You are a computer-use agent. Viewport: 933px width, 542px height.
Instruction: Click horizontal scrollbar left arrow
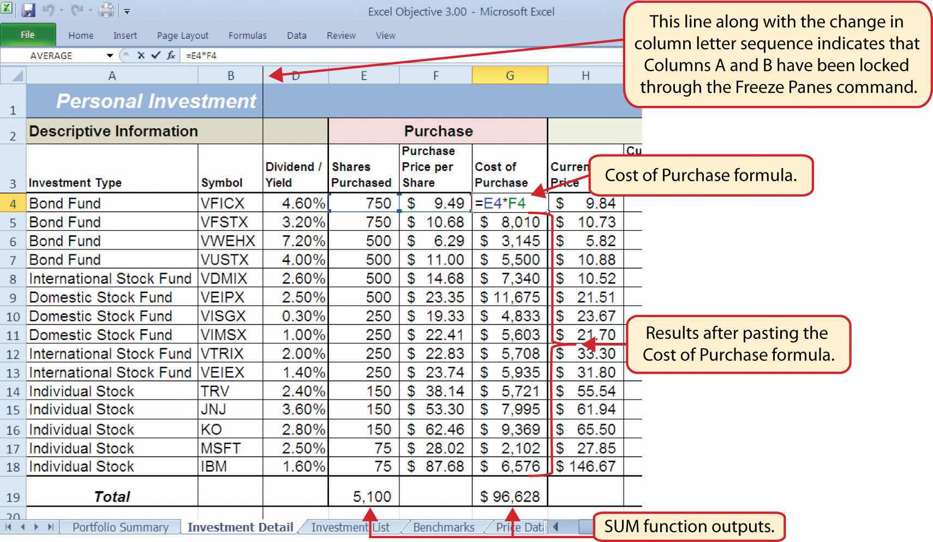556,527
